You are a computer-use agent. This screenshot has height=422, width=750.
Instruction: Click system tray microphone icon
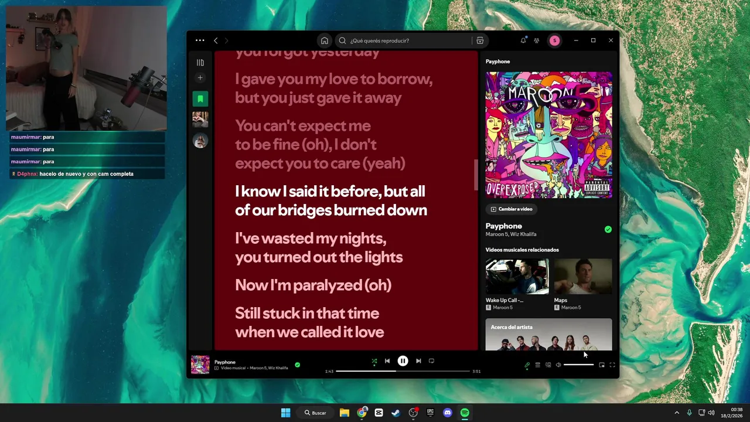(x=689, y=413)
